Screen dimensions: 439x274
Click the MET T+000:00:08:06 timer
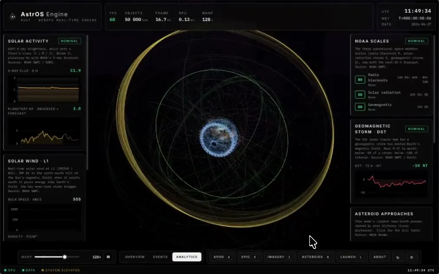tap(415, 18)
